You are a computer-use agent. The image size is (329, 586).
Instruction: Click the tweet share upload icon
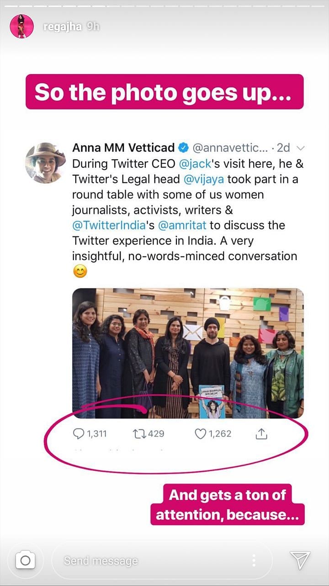coord(261,434)
